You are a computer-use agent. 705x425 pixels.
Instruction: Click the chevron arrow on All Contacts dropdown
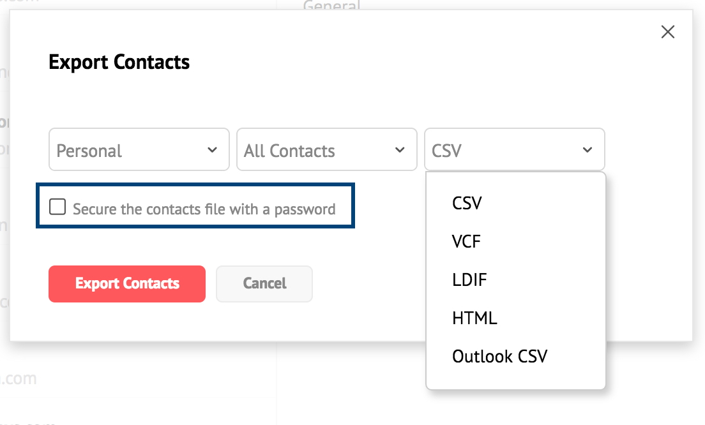point(400,150)
